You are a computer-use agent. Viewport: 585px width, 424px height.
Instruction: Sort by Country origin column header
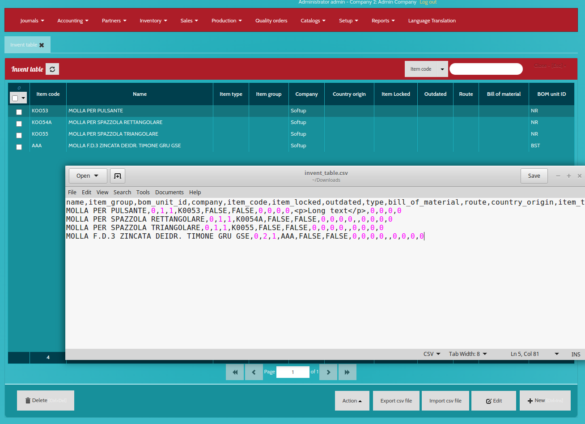pos(349,94)
